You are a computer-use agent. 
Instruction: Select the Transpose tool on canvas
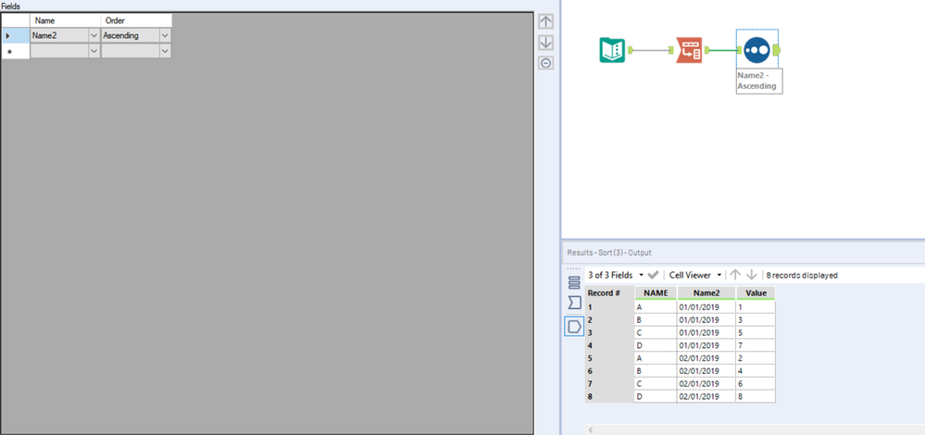click(689, 50)
